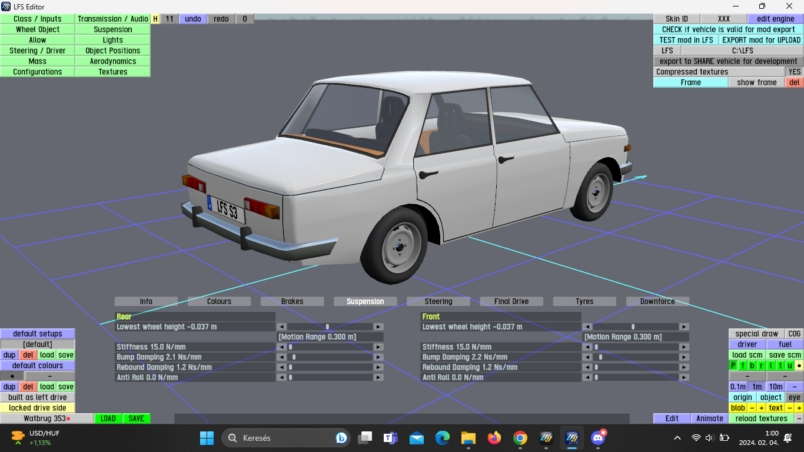Click the green SAVE button
Viewport: 804px width, 452px height.
click(137, 418)
